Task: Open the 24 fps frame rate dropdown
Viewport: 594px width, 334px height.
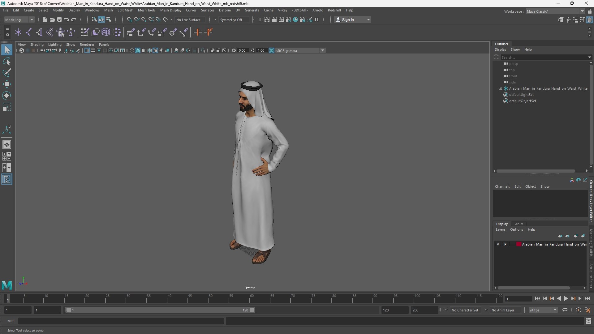Action: 543,310
